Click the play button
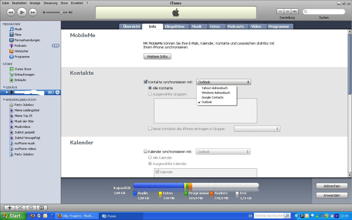The width and height of the screenshot is (352, 220). (x=22, y=12)
